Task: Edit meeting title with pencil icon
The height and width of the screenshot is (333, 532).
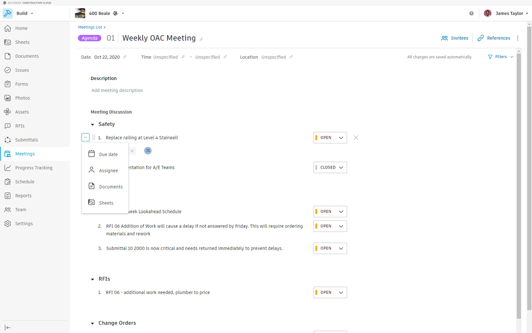Action: click(201, 39)
